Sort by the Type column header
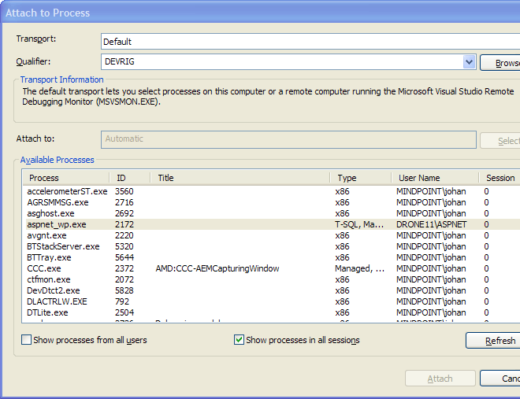 coord(361,178)
